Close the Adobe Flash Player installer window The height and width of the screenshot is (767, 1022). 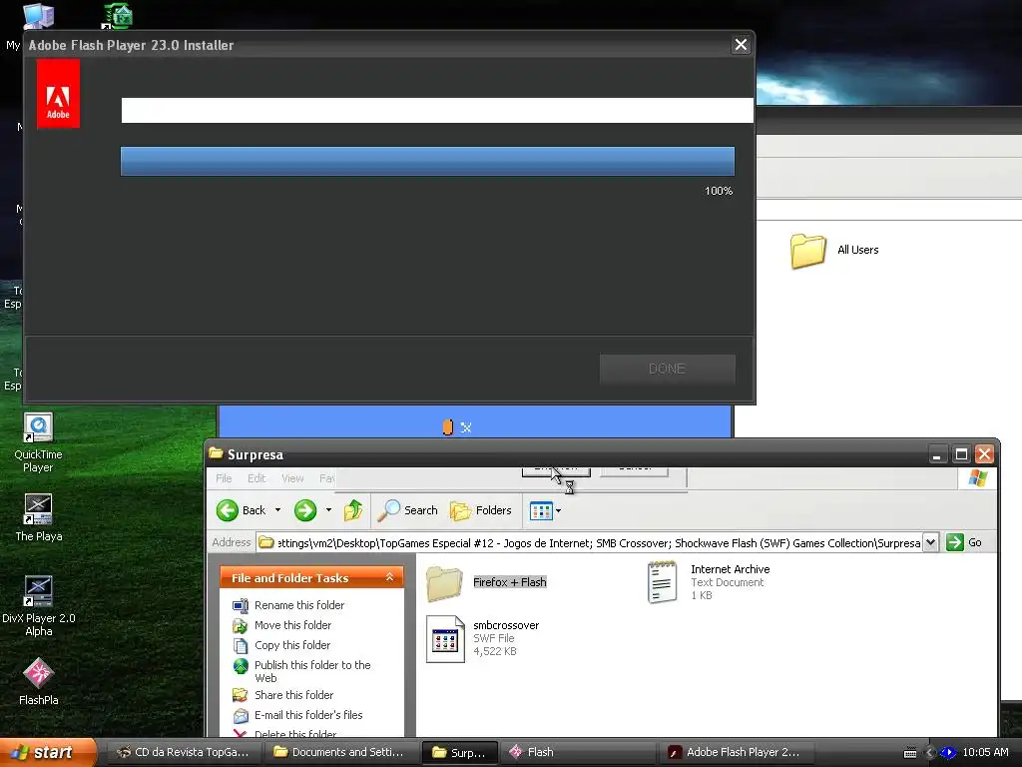(742, 45)
